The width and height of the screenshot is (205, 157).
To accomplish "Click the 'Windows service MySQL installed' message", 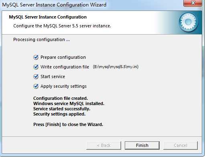I will click(69, 103).
